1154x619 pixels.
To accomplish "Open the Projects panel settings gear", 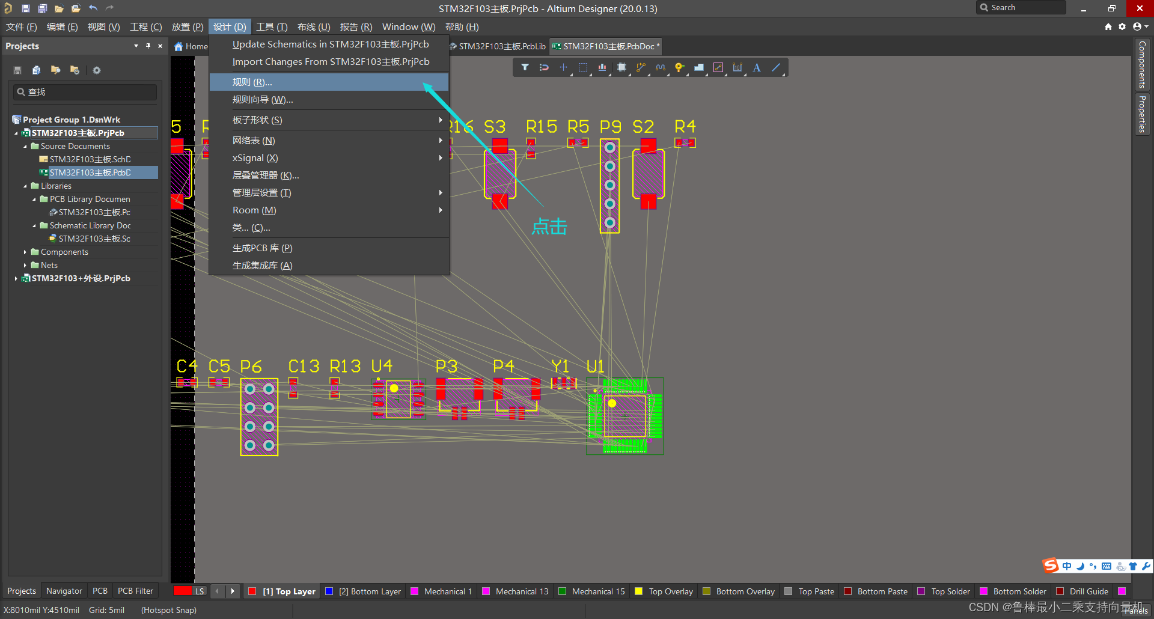I will (96, 70).
